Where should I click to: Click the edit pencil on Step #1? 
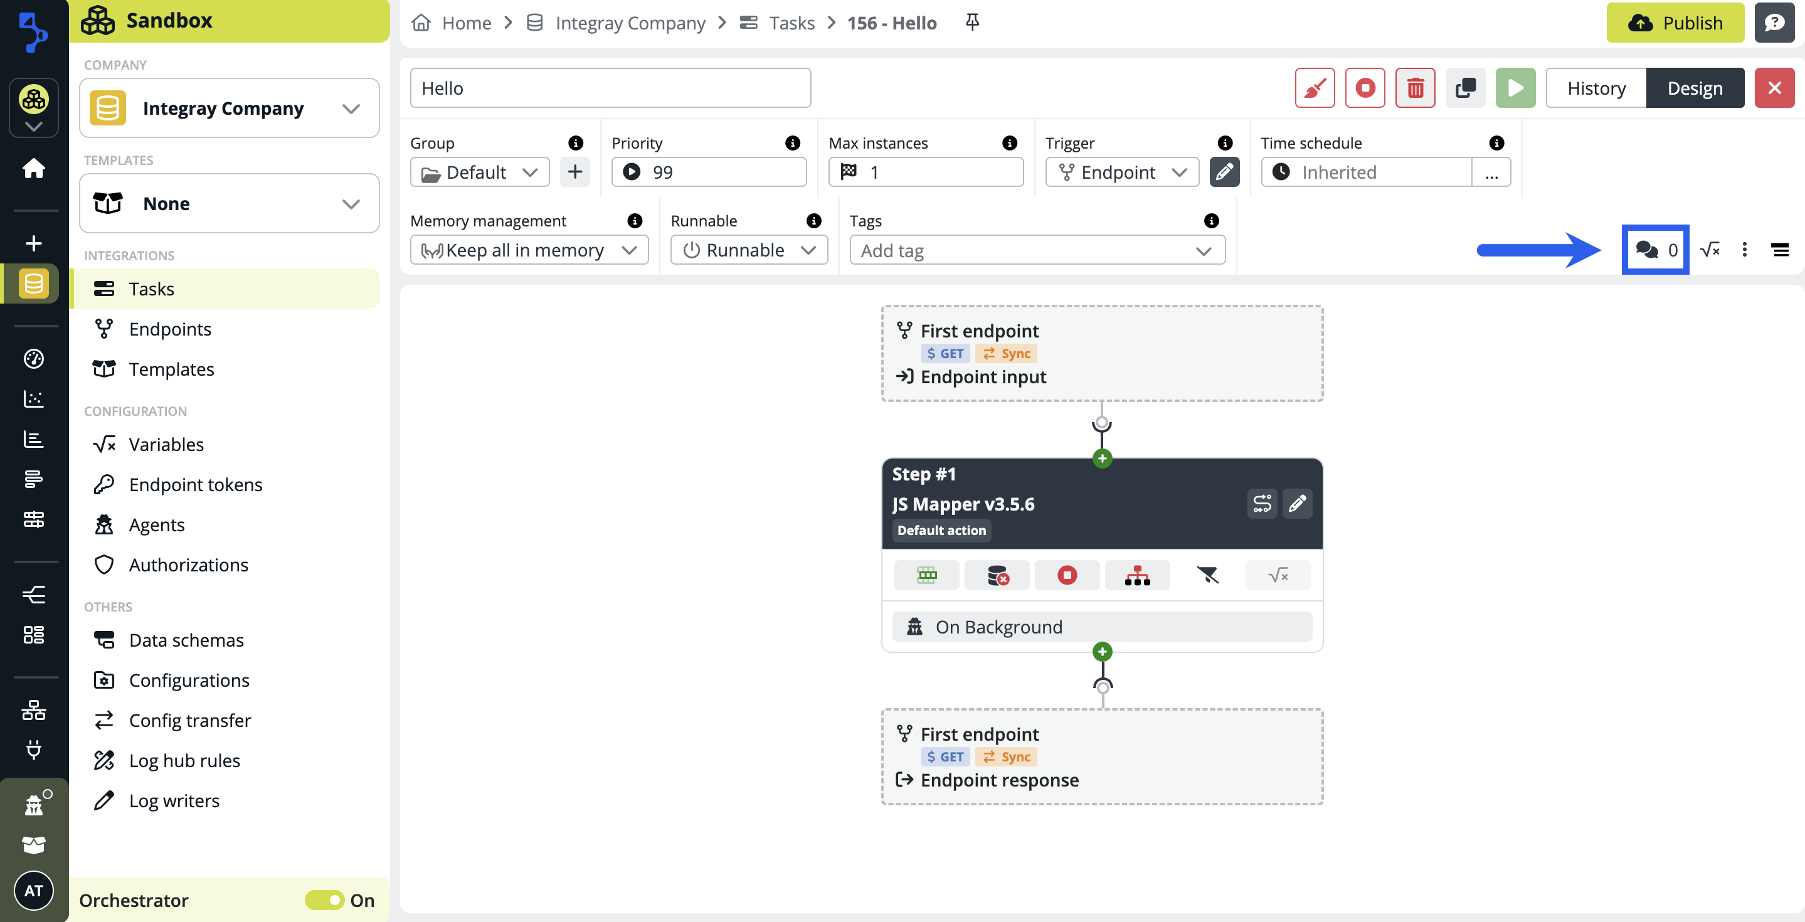1297,504
